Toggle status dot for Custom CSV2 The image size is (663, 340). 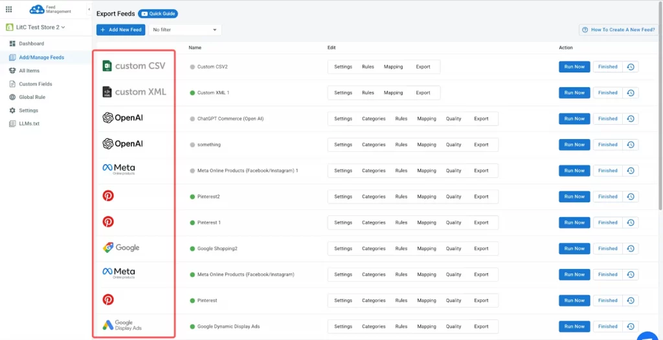192,67
